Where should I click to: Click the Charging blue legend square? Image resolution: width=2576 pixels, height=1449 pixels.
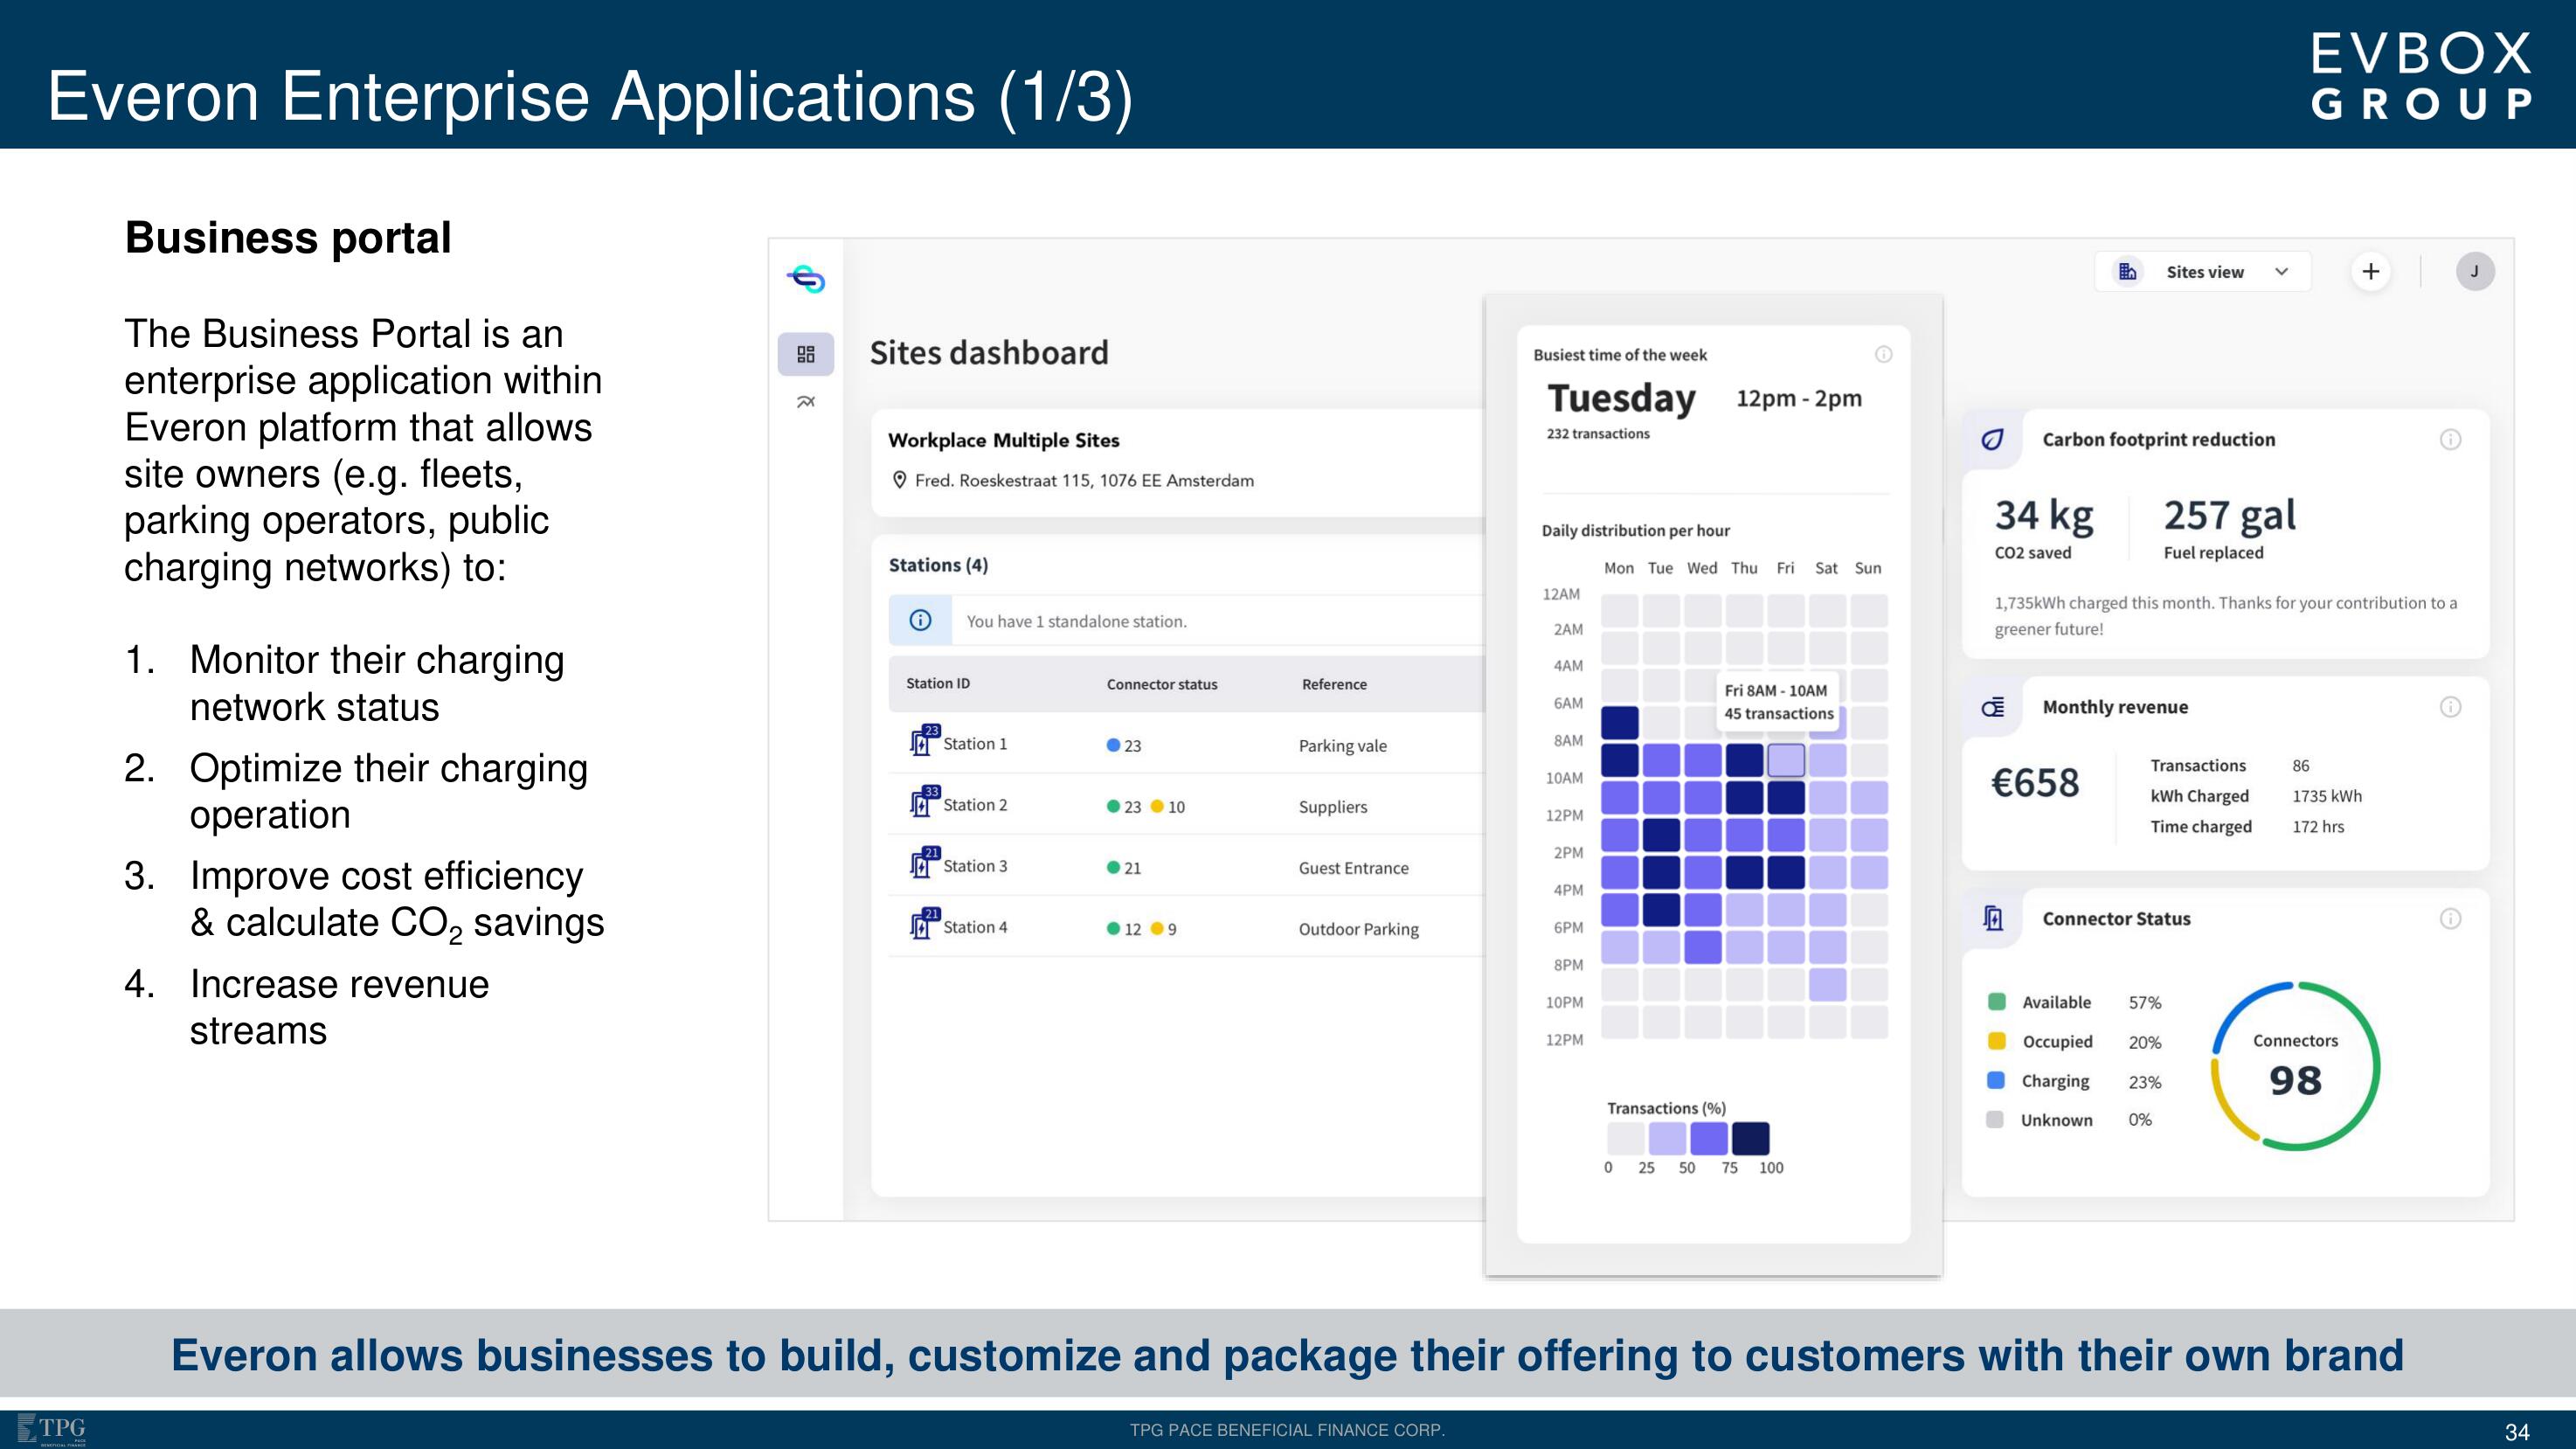tap(1996, 1080)
